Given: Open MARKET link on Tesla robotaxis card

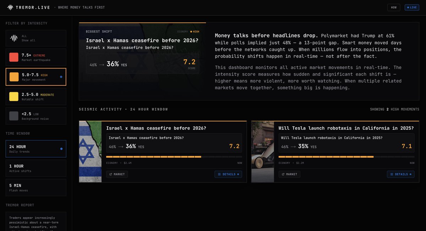Looking at the screenshot, I should pyautogui.click(x=289, y=174).
